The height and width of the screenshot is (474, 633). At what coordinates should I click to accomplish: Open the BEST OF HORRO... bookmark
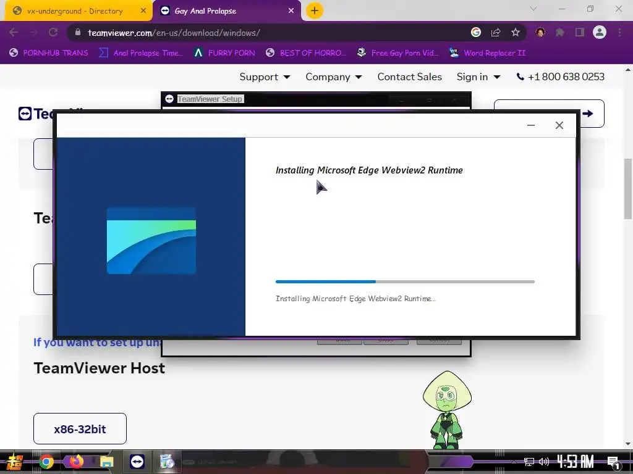306,53
